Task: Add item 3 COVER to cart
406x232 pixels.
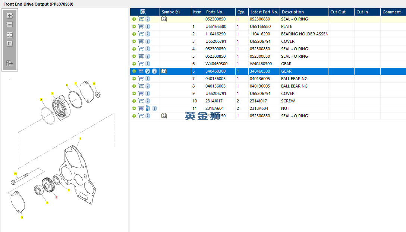Action: point(141,41)
